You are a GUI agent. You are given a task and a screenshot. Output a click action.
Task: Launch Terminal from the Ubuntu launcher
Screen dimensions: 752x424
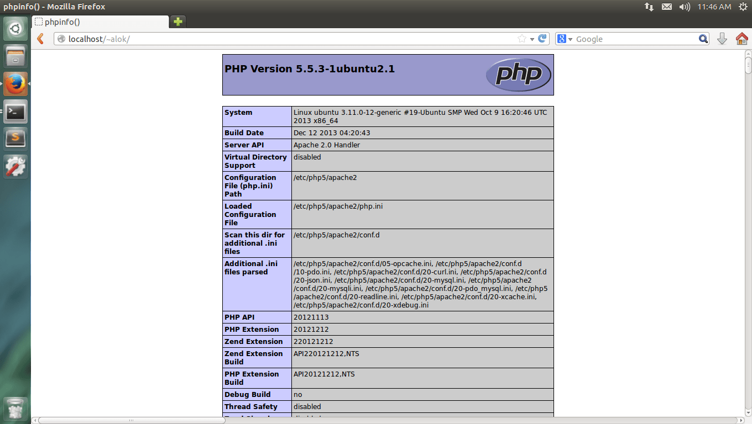point(15,112)
